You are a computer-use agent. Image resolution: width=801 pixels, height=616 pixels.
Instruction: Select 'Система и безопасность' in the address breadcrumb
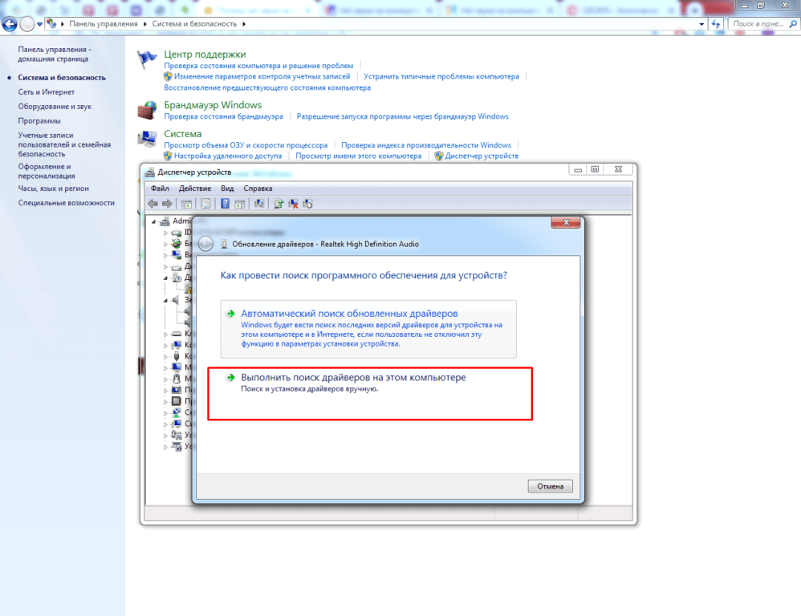click(x=194, y=24)
